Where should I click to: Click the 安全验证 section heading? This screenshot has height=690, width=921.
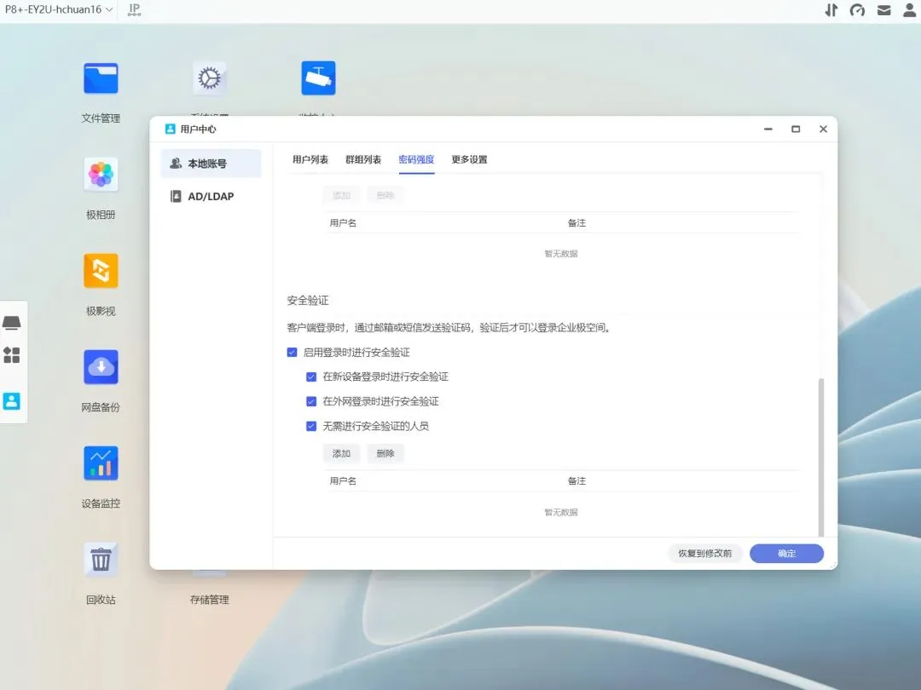(308, 301)
